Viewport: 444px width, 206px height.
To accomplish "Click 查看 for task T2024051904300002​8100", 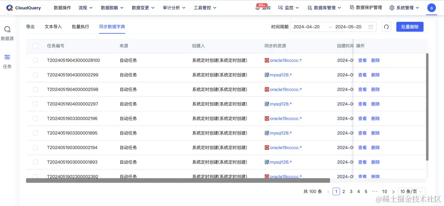I will tap(363, 60).
